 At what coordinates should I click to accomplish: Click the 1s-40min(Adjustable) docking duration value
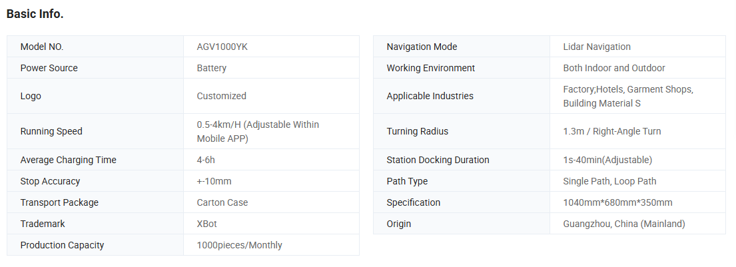coord(607,160)
